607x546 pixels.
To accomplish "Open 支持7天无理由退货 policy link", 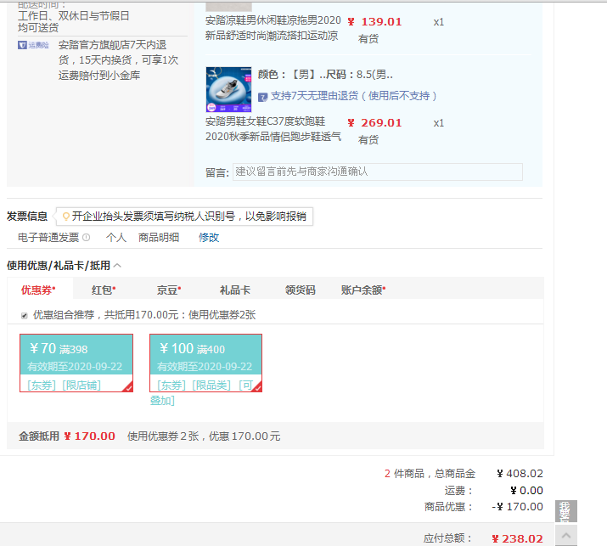I will pos(353,96).
